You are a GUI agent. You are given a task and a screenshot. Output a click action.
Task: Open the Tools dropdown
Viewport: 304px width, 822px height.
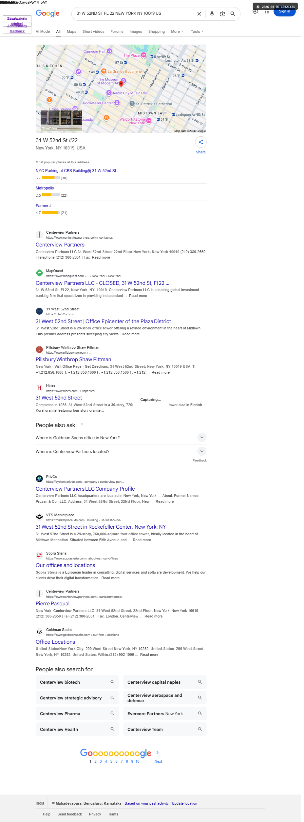point(197,32)
